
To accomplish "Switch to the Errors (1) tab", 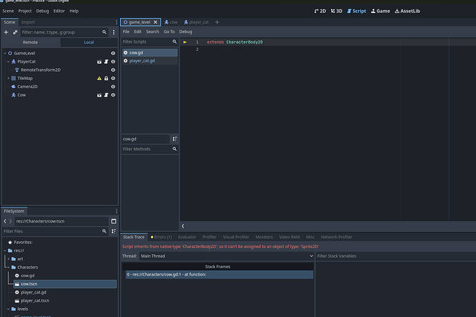I will 161,237.
